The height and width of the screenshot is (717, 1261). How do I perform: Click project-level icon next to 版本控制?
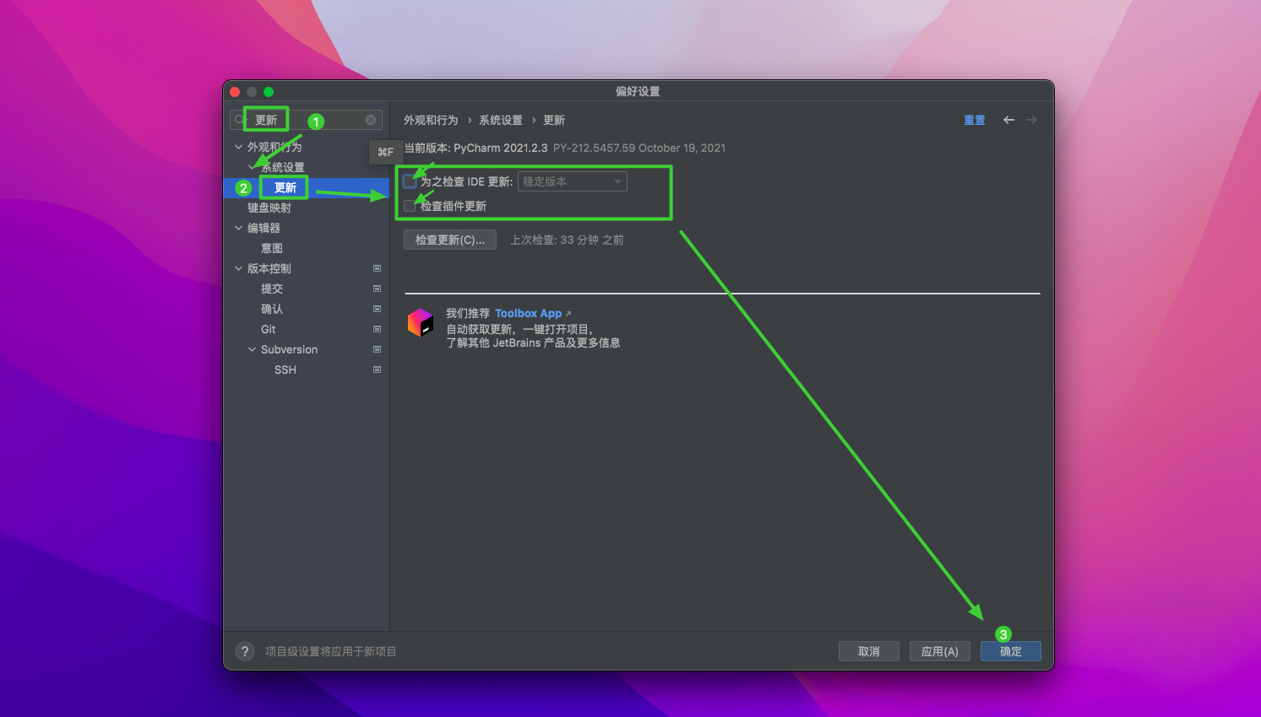click(x=377, y=268)
